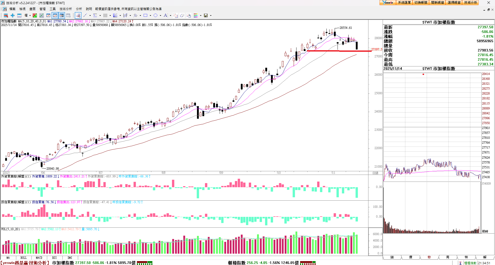Toggle the split chart panel button
This screenshot has width=495, height=265.
62,15
